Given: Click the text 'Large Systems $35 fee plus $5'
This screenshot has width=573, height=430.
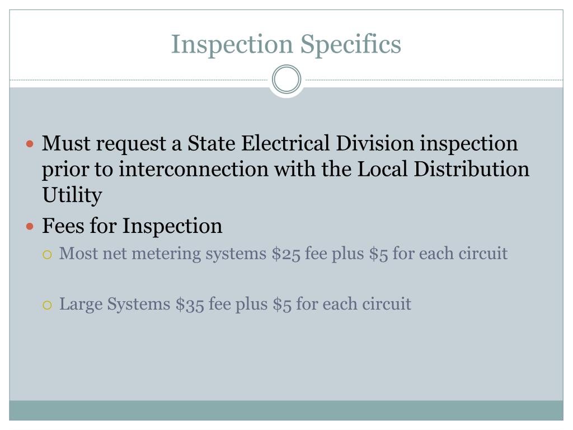Looking at the screenshot, I should [175, 304].
